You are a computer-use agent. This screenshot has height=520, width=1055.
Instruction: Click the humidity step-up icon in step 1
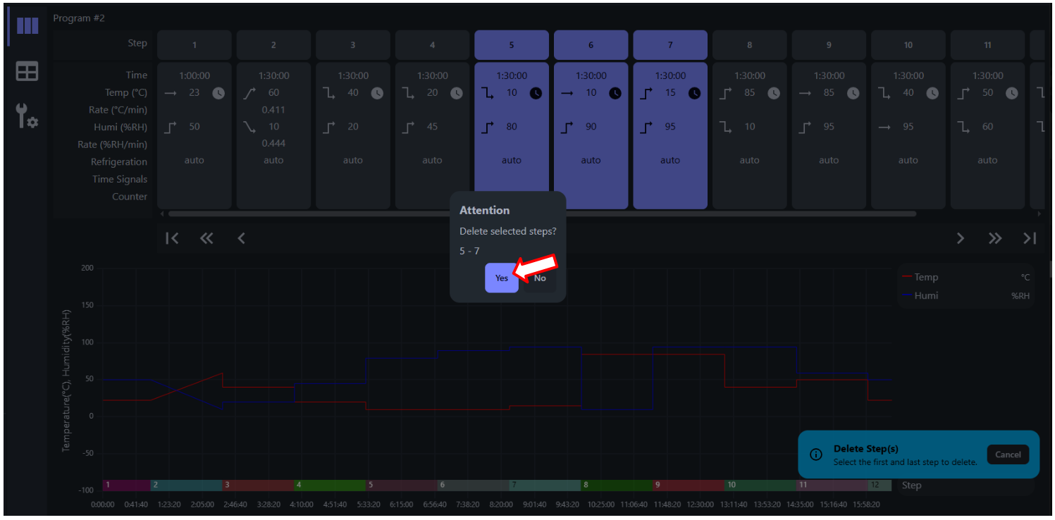(171, 127)
